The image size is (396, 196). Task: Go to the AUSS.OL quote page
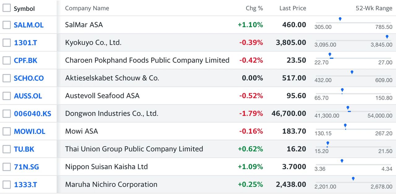tap(28, 96)
